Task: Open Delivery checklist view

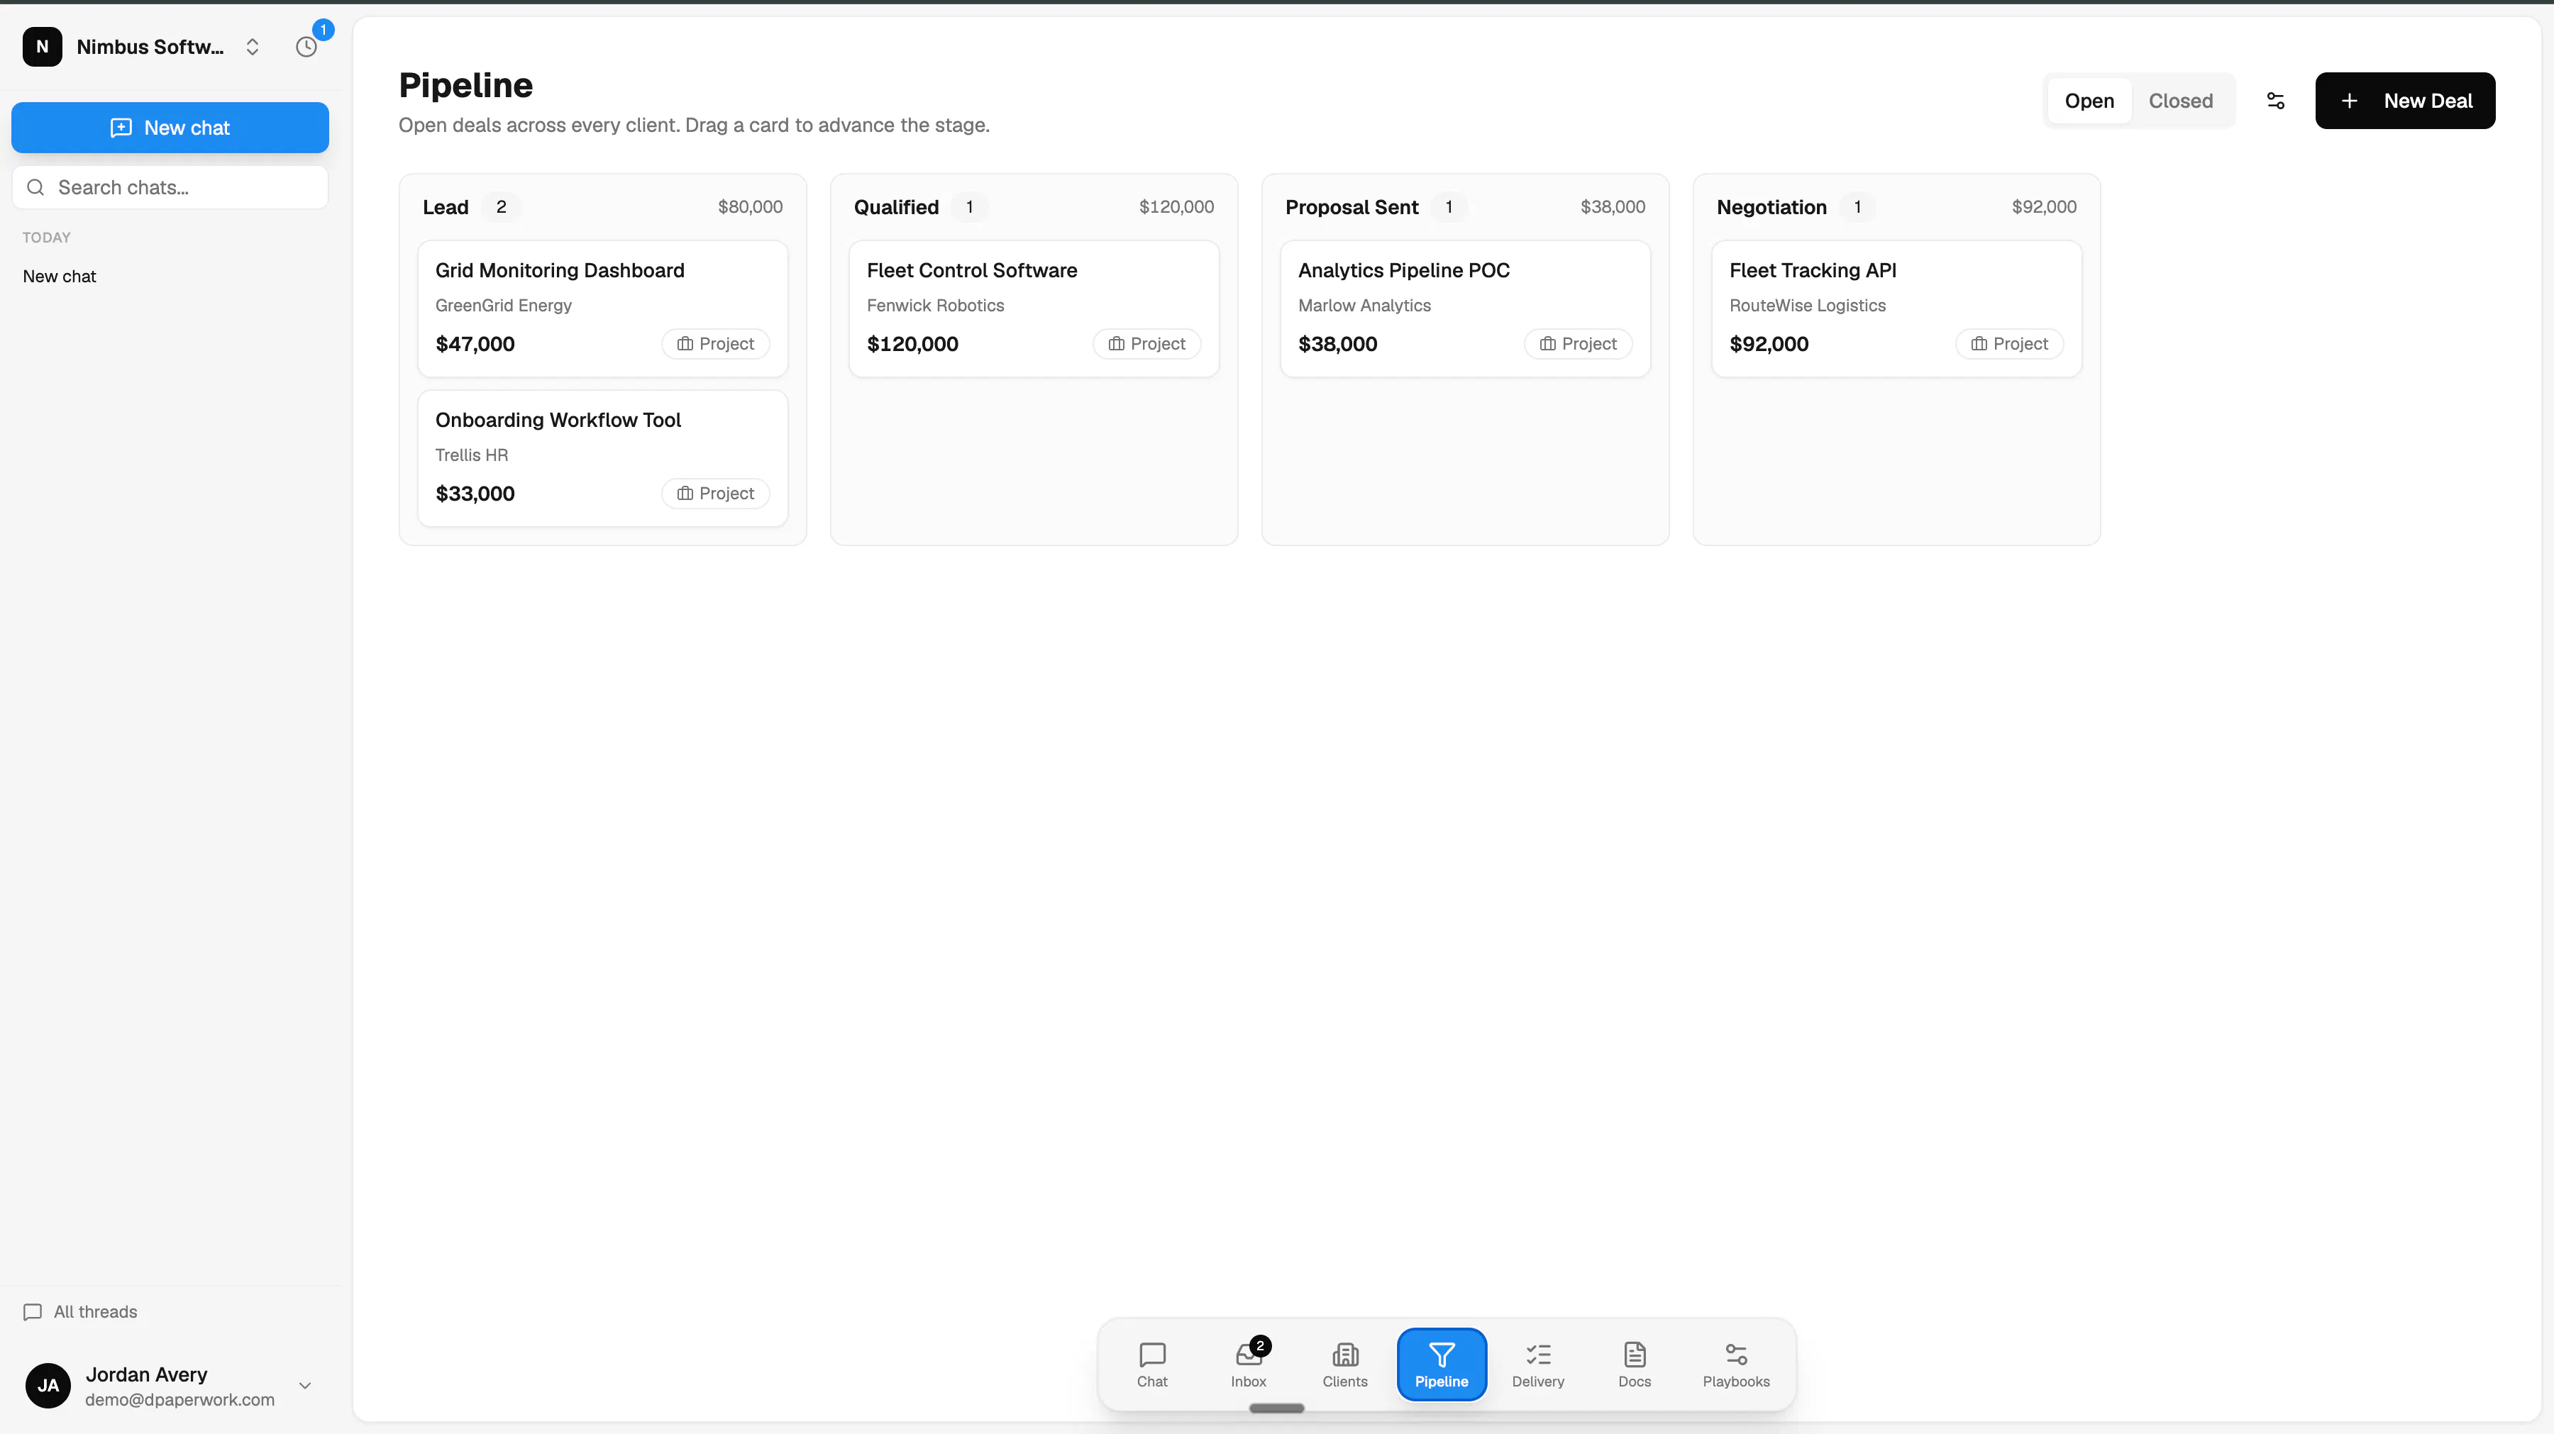Action: tap(1538, 1364)
